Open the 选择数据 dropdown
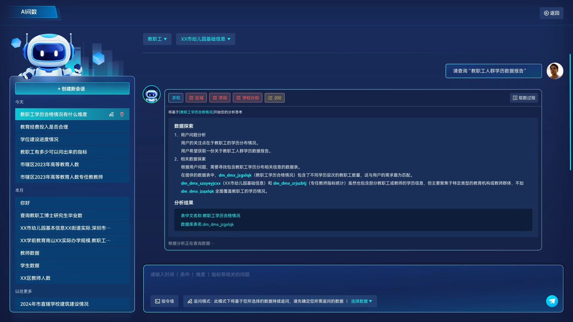Image resolution: width=573 pixels, height=322 pixels. [361, 301]
